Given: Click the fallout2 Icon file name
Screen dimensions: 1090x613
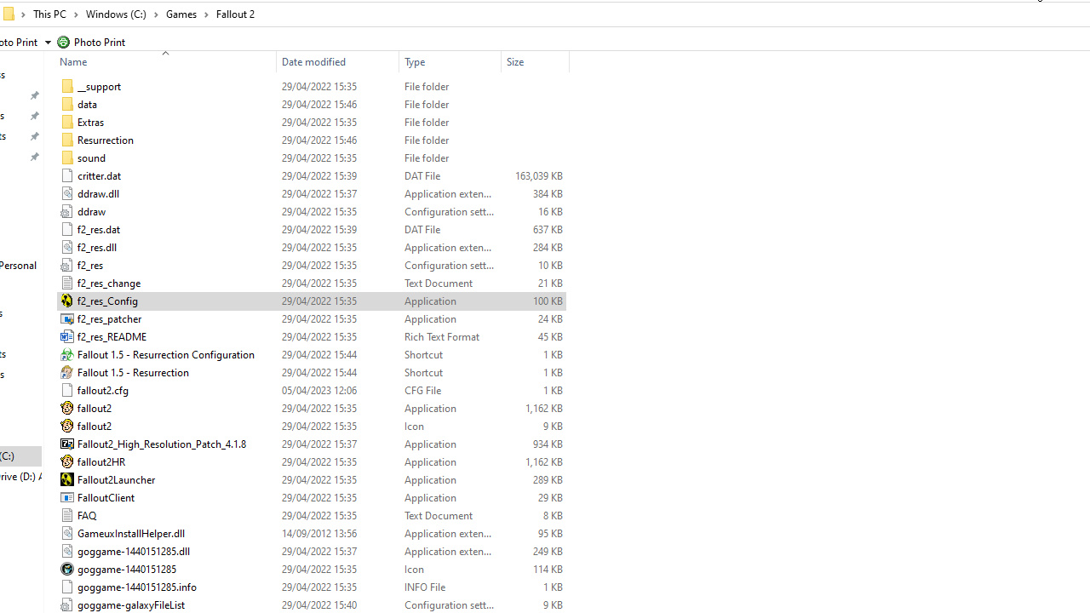Looking at the screenshot, I should pyautogui.click(x=95, y=426).
